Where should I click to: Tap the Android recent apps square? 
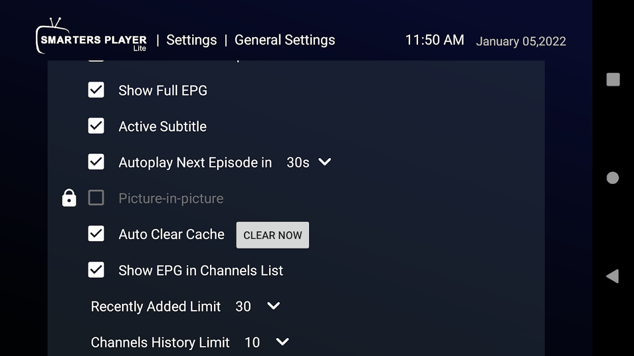click(613, 80)
